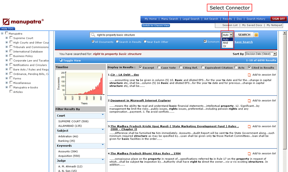
Task: Open the connector Auto dropdown
Action: (227, 35)
